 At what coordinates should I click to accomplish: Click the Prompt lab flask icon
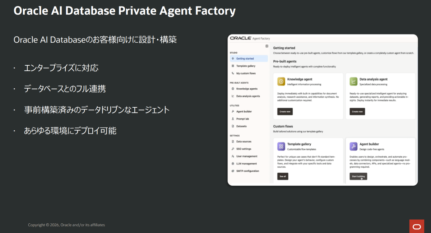click(233, 119)
